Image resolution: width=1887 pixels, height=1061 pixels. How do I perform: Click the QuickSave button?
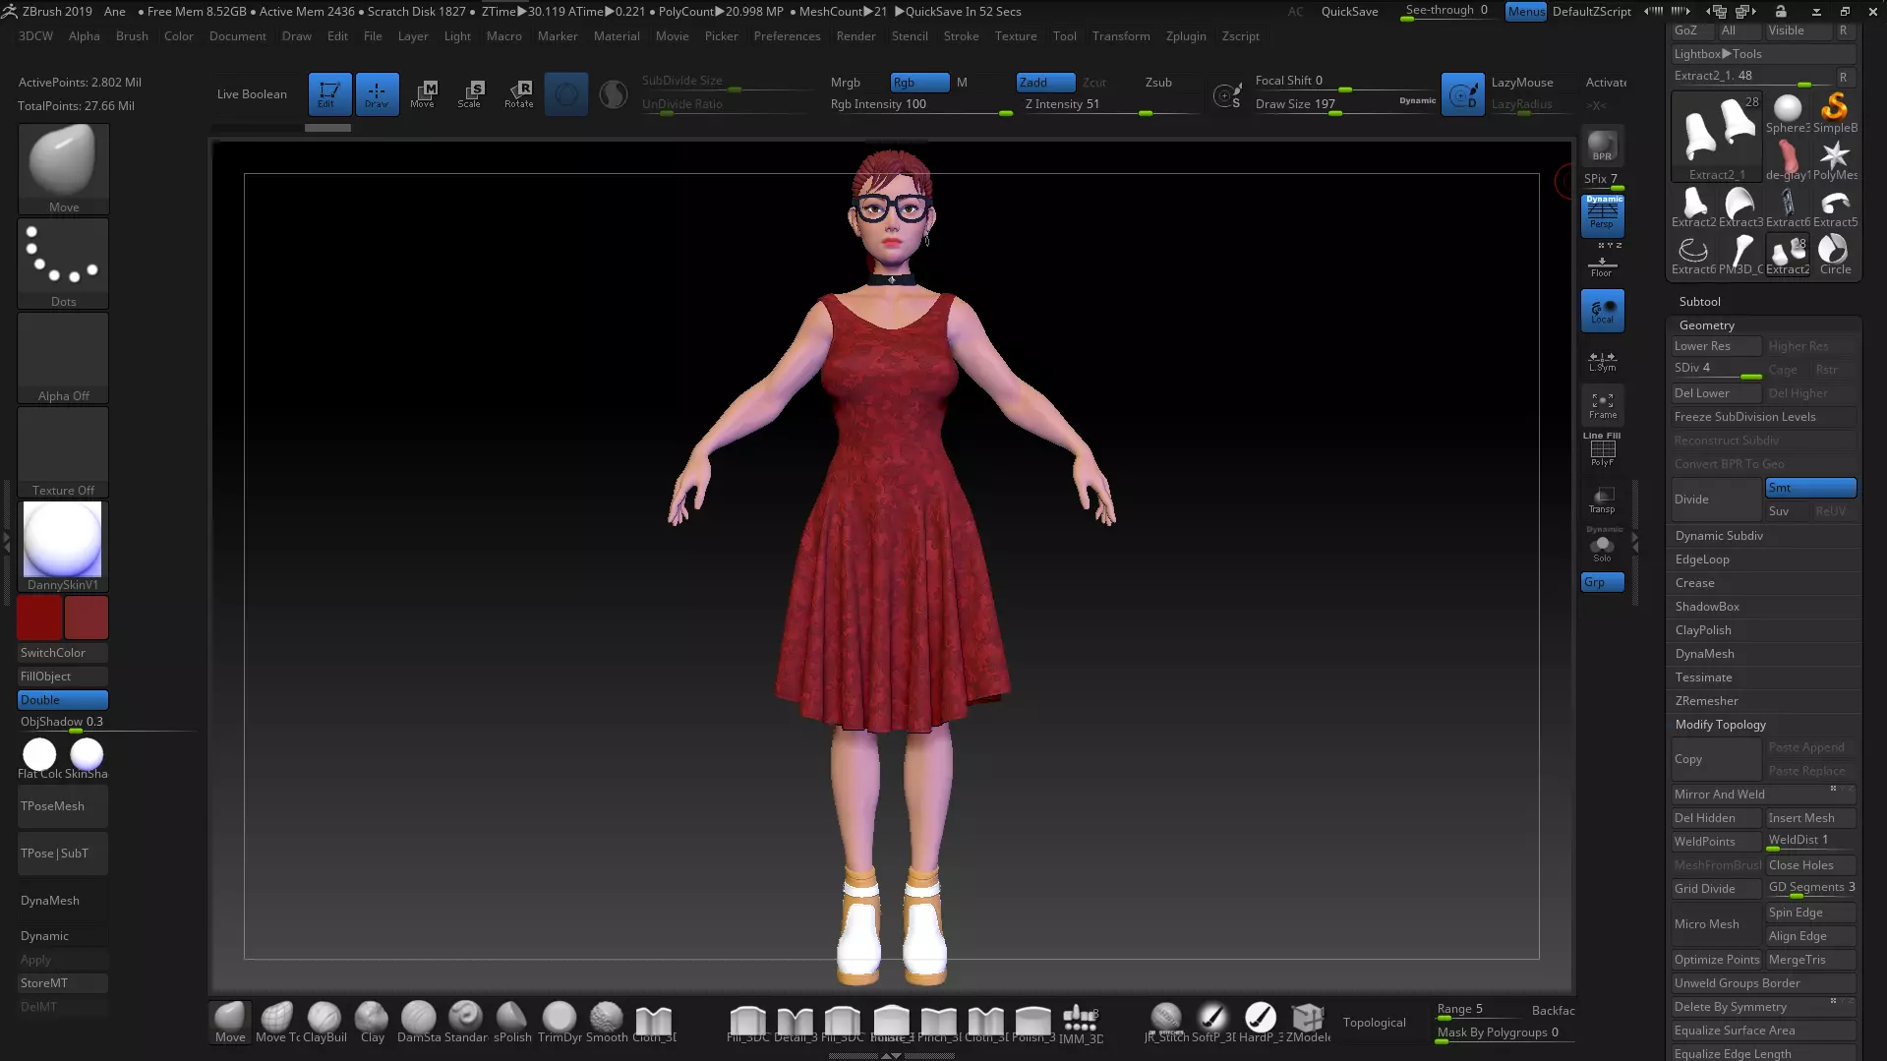pyautogui.click(x=1349, y=12)
